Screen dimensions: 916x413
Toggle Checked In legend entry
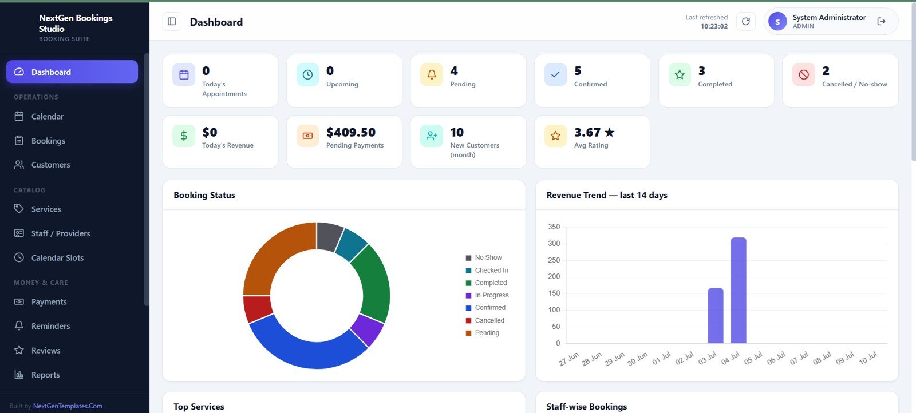tap(487, 271)
